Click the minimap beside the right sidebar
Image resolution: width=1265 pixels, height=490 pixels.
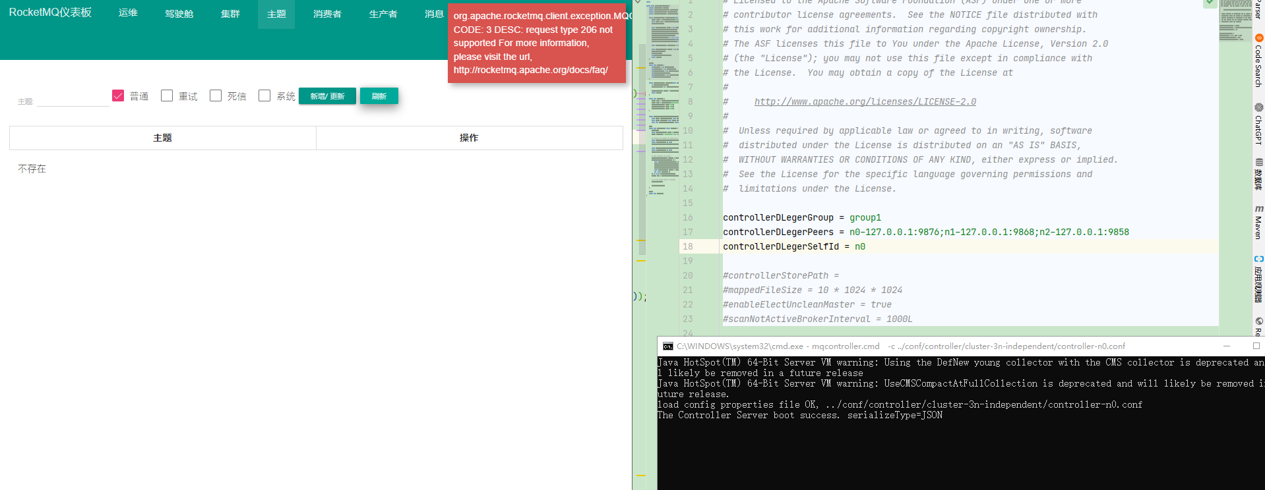coord(1235,21)
